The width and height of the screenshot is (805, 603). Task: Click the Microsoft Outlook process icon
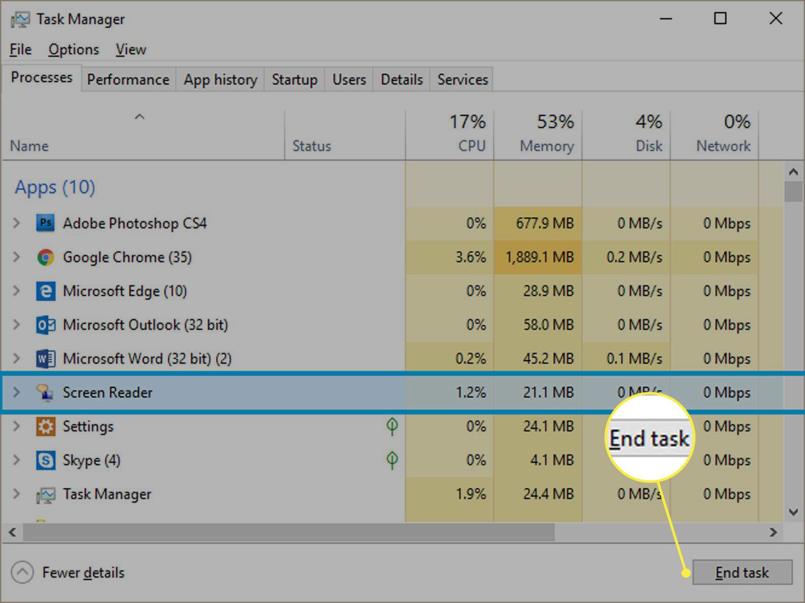point(45,325)
